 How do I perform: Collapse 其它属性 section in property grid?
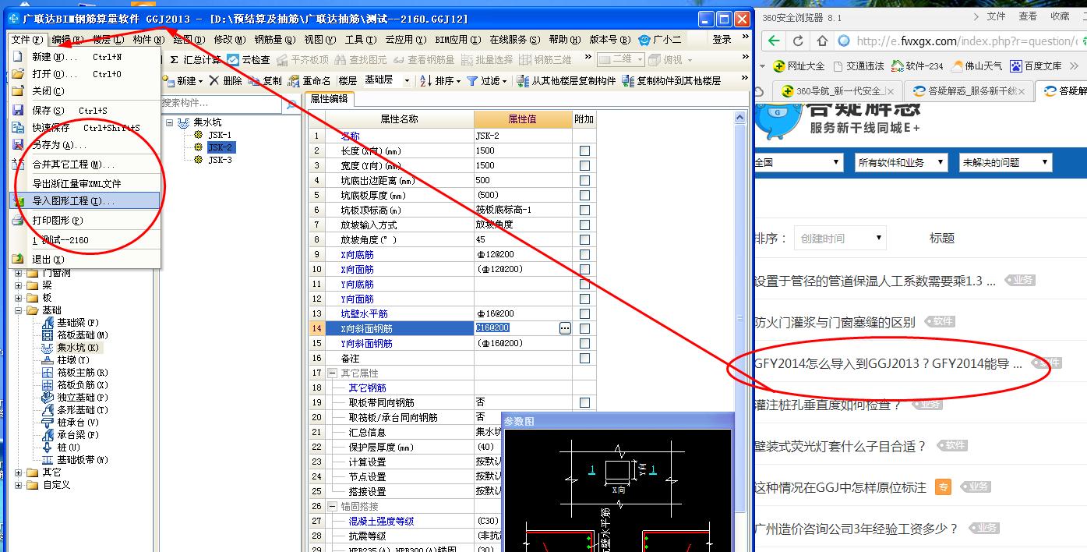tap(333, 373)
